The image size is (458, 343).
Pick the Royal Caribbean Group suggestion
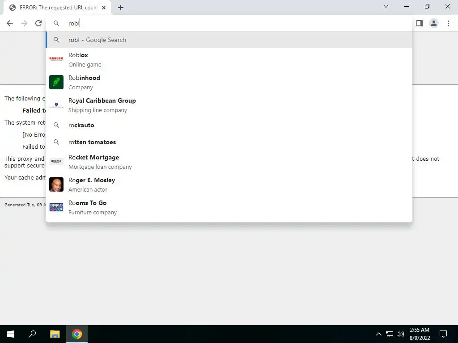pos(229,105)
